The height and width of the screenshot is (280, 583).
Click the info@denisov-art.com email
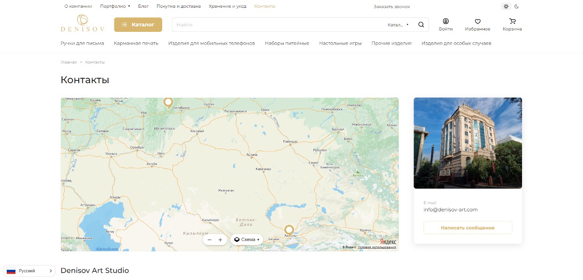(x=450, y=210)
